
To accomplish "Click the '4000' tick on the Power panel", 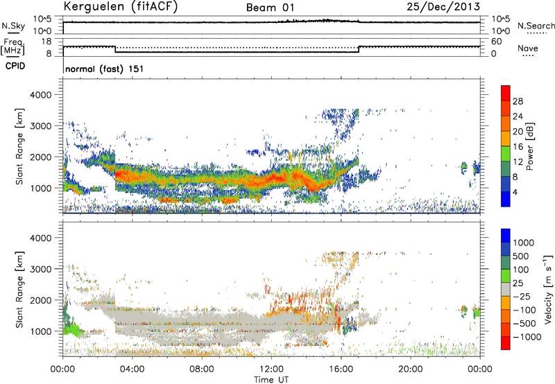I will pos(41,95).
